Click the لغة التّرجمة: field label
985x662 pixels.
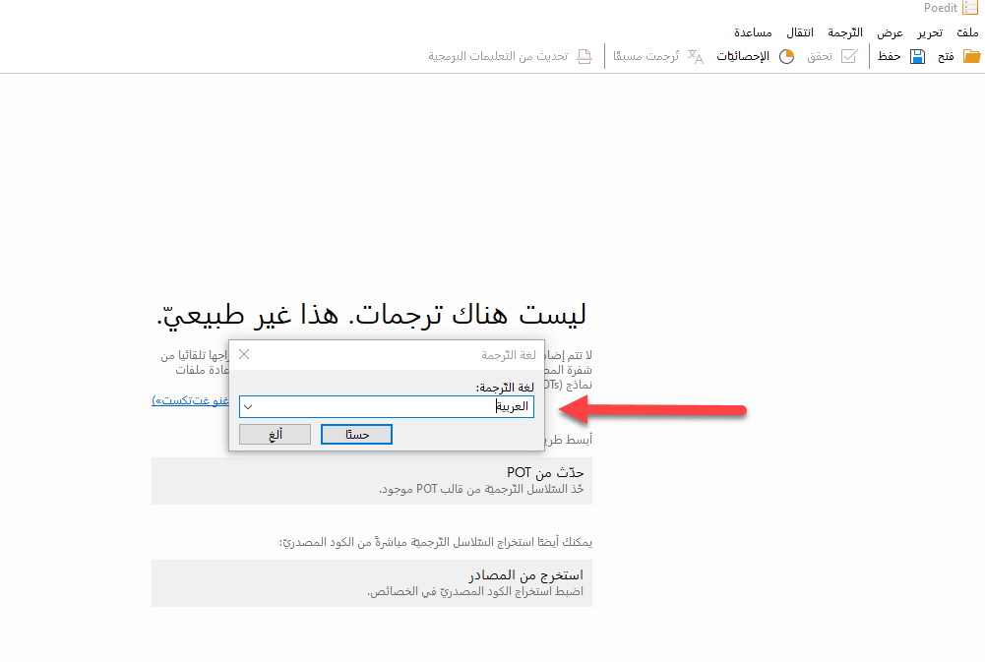[x=505, y=388]
